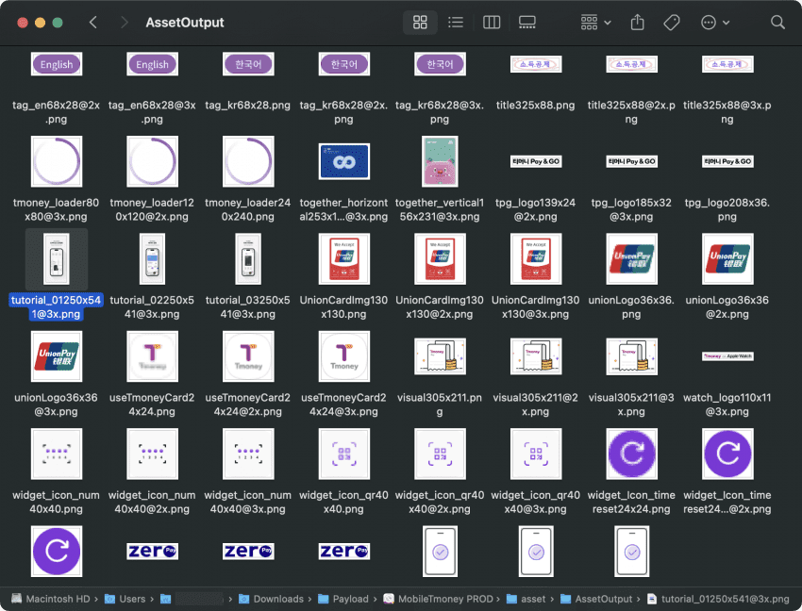Select widget_icon_num40x40.png icon
Screen dimensions: 802x611
(57, 454)
